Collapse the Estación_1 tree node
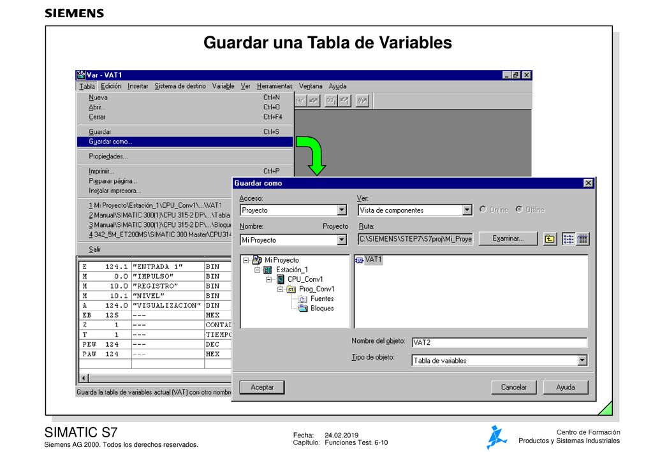 point(258,270)
